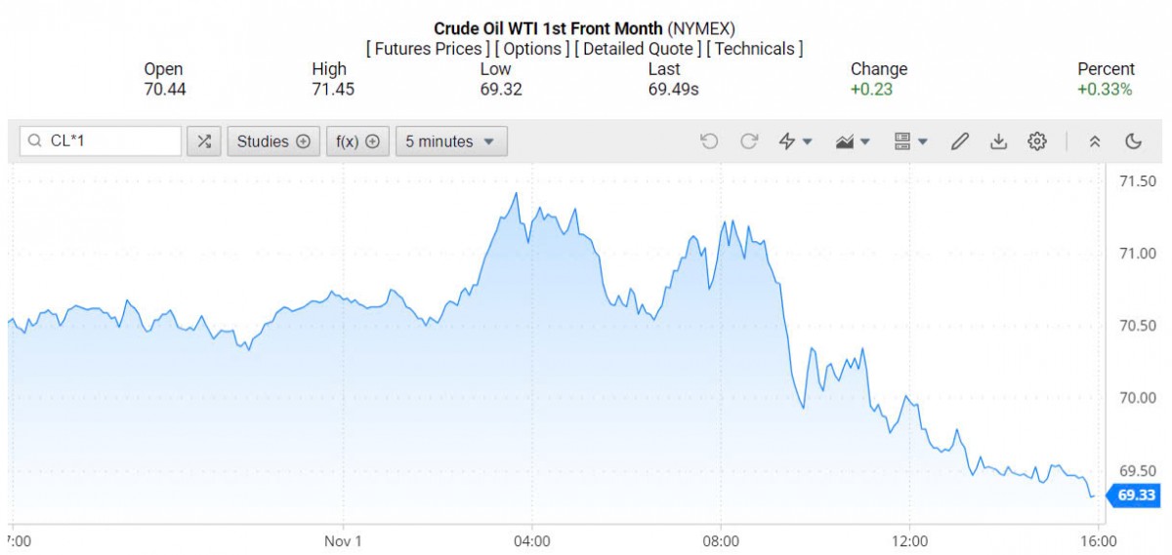
Task: Open the Detailed Quote link
Action: [636, 48]
